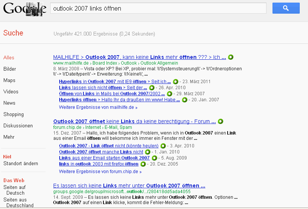The image size is (308, 209).
Task: Open 'Outlook 2007 öffnet manche Links nicht' link
Action: coord(101,152)
